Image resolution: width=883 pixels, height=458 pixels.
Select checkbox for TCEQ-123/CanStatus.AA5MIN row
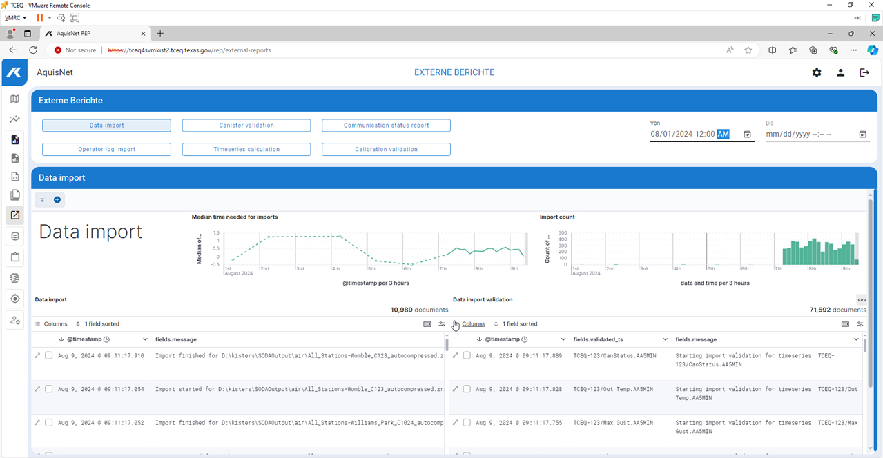467,356
